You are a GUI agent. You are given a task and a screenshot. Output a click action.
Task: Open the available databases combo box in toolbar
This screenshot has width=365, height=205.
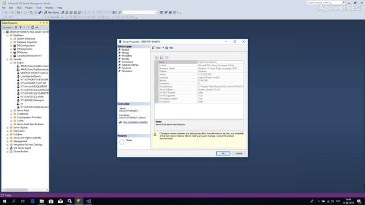click(140, 13)
